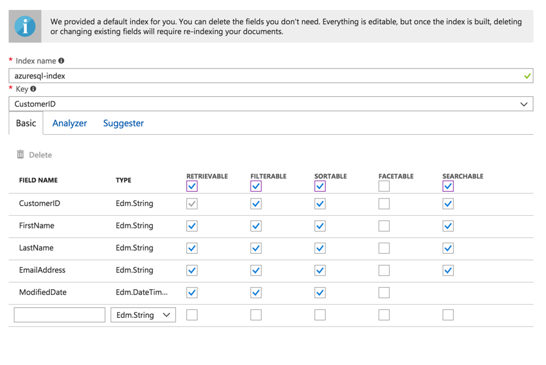Viewport: 546px width, 365px height.
Task: Click the Index name text field
Action: tap(271, 76)
